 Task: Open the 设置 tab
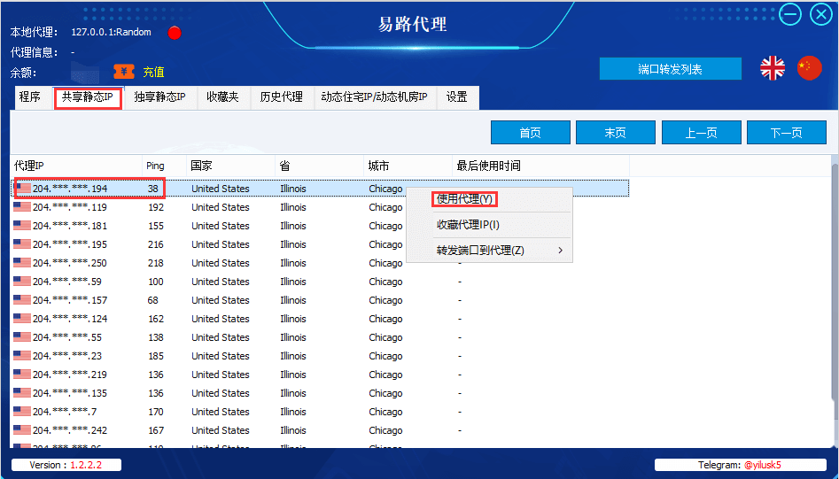click(x=457, y=97)
